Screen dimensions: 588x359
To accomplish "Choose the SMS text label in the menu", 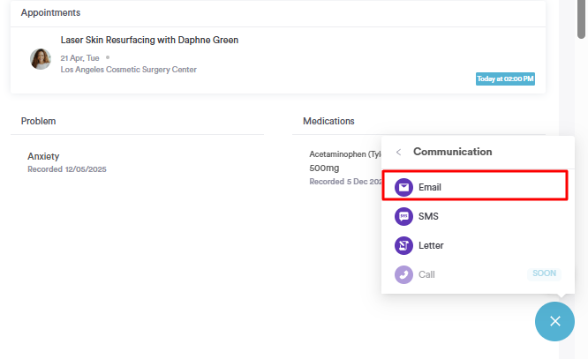I will point(428,216).
